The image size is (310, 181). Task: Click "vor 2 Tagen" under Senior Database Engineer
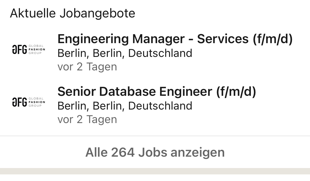pyautogui.click(x=87, y=119)
